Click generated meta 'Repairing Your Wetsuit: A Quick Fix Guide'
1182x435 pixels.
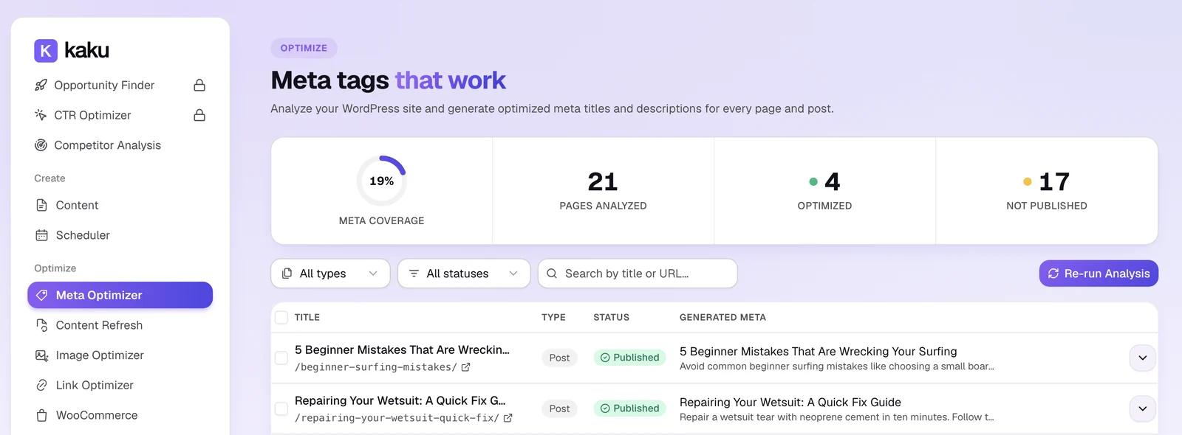coord(790,403)
